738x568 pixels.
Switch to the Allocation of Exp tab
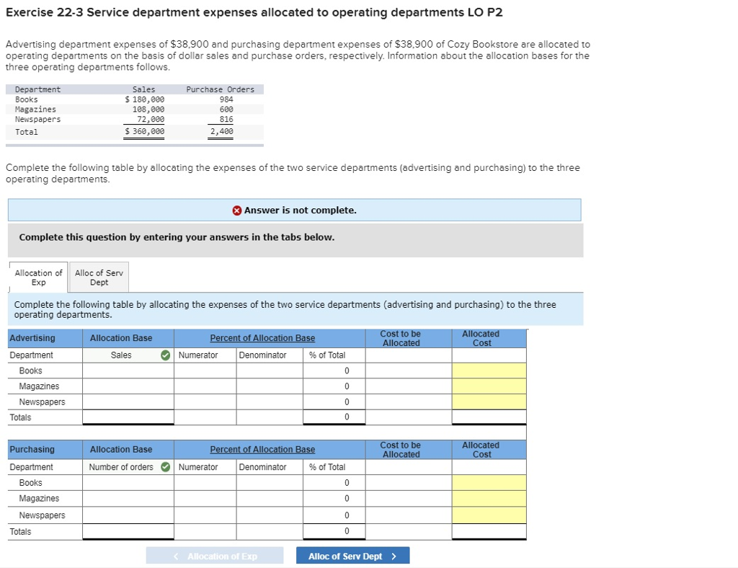pos(37,276)
